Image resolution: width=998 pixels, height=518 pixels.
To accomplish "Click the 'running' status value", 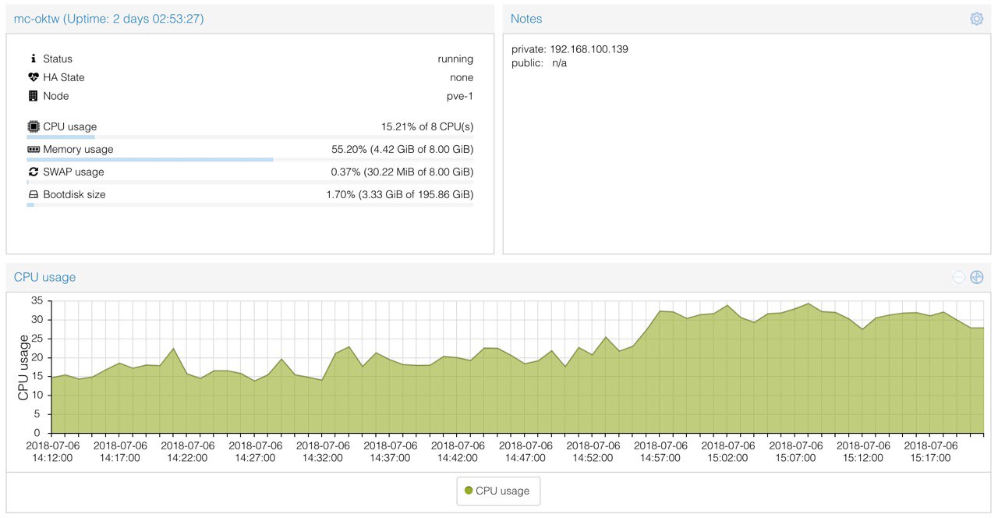I will pos(455,59).
